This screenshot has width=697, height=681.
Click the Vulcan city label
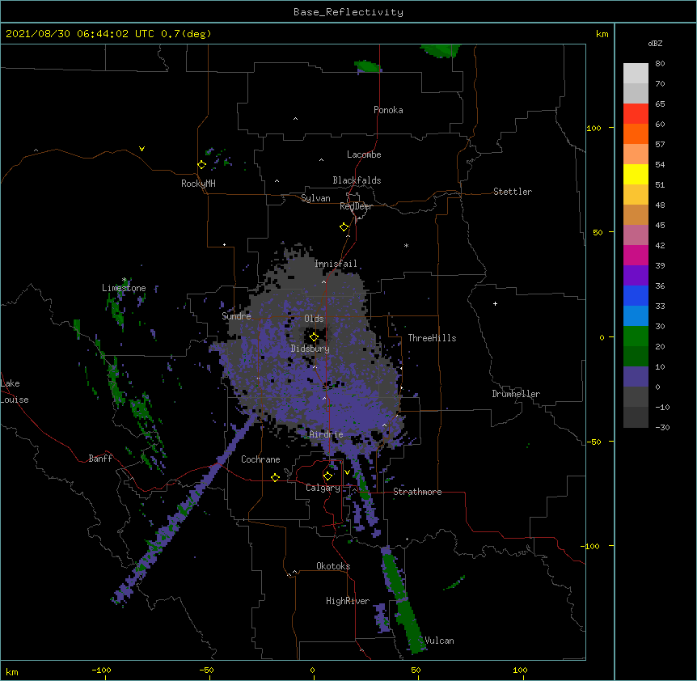tap(439, 641)
